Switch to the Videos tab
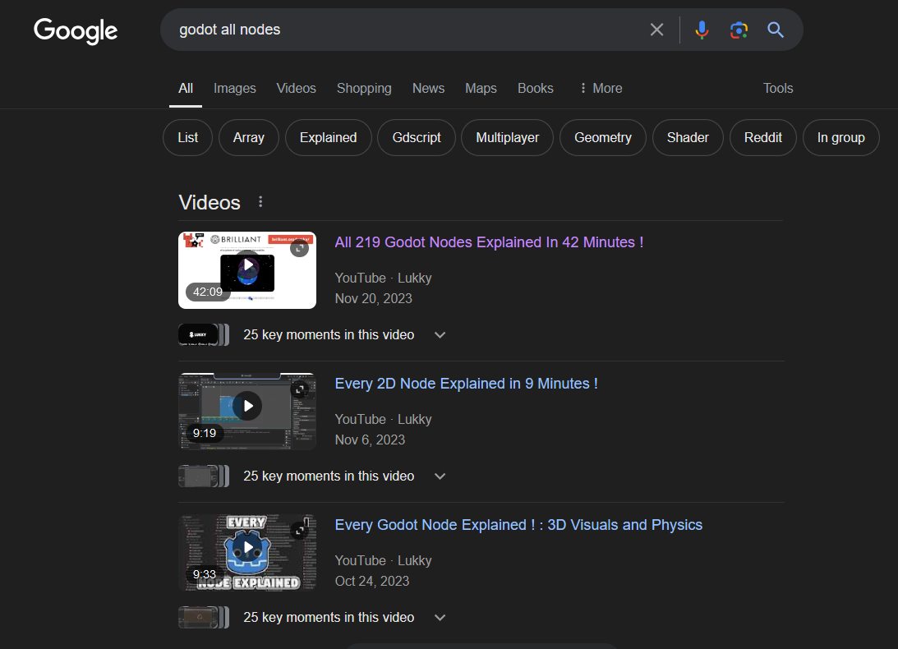Screen dimensions: 898x649 tap(296, 88)
